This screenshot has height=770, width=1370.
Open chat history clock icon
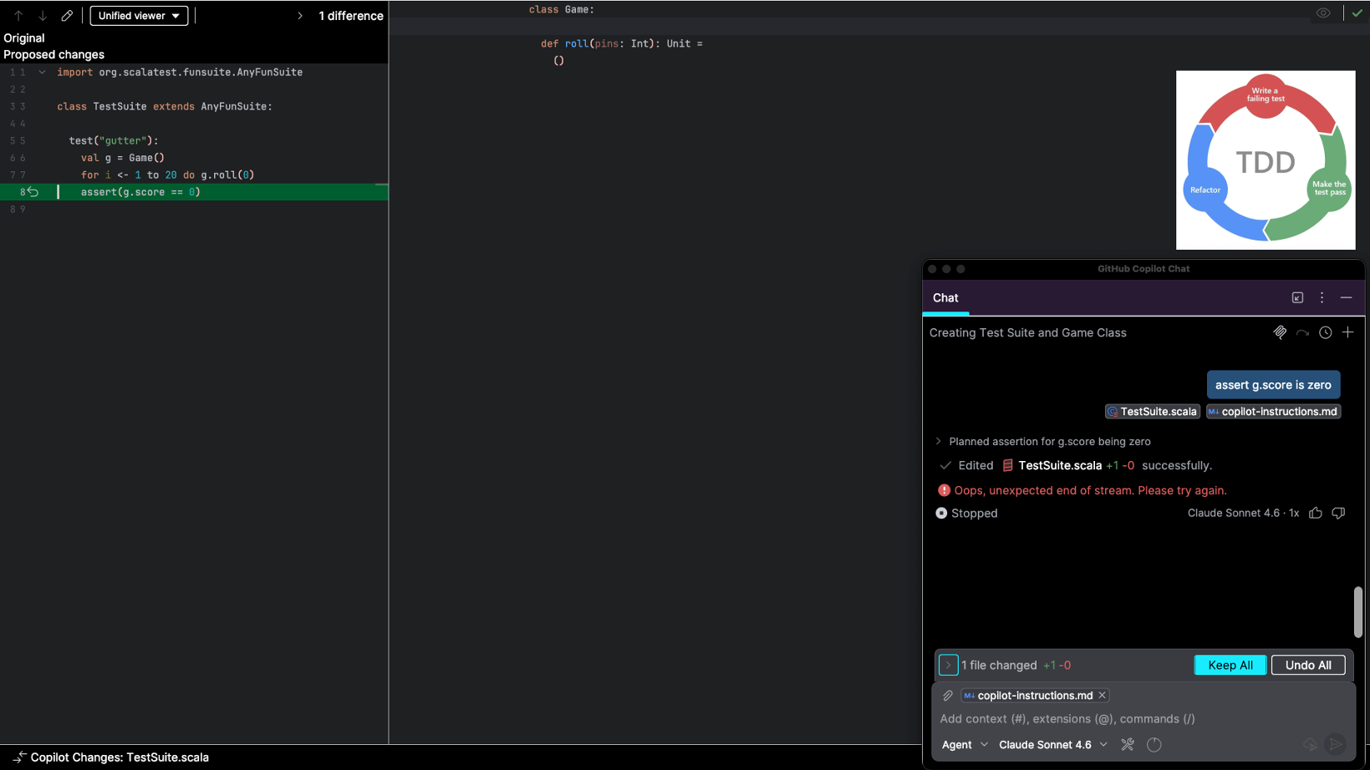(1325, 332)
